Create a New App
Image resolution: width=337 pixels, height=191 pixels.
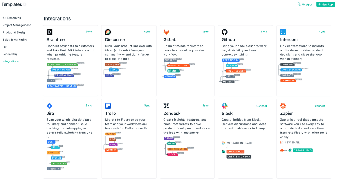(326, 4)
